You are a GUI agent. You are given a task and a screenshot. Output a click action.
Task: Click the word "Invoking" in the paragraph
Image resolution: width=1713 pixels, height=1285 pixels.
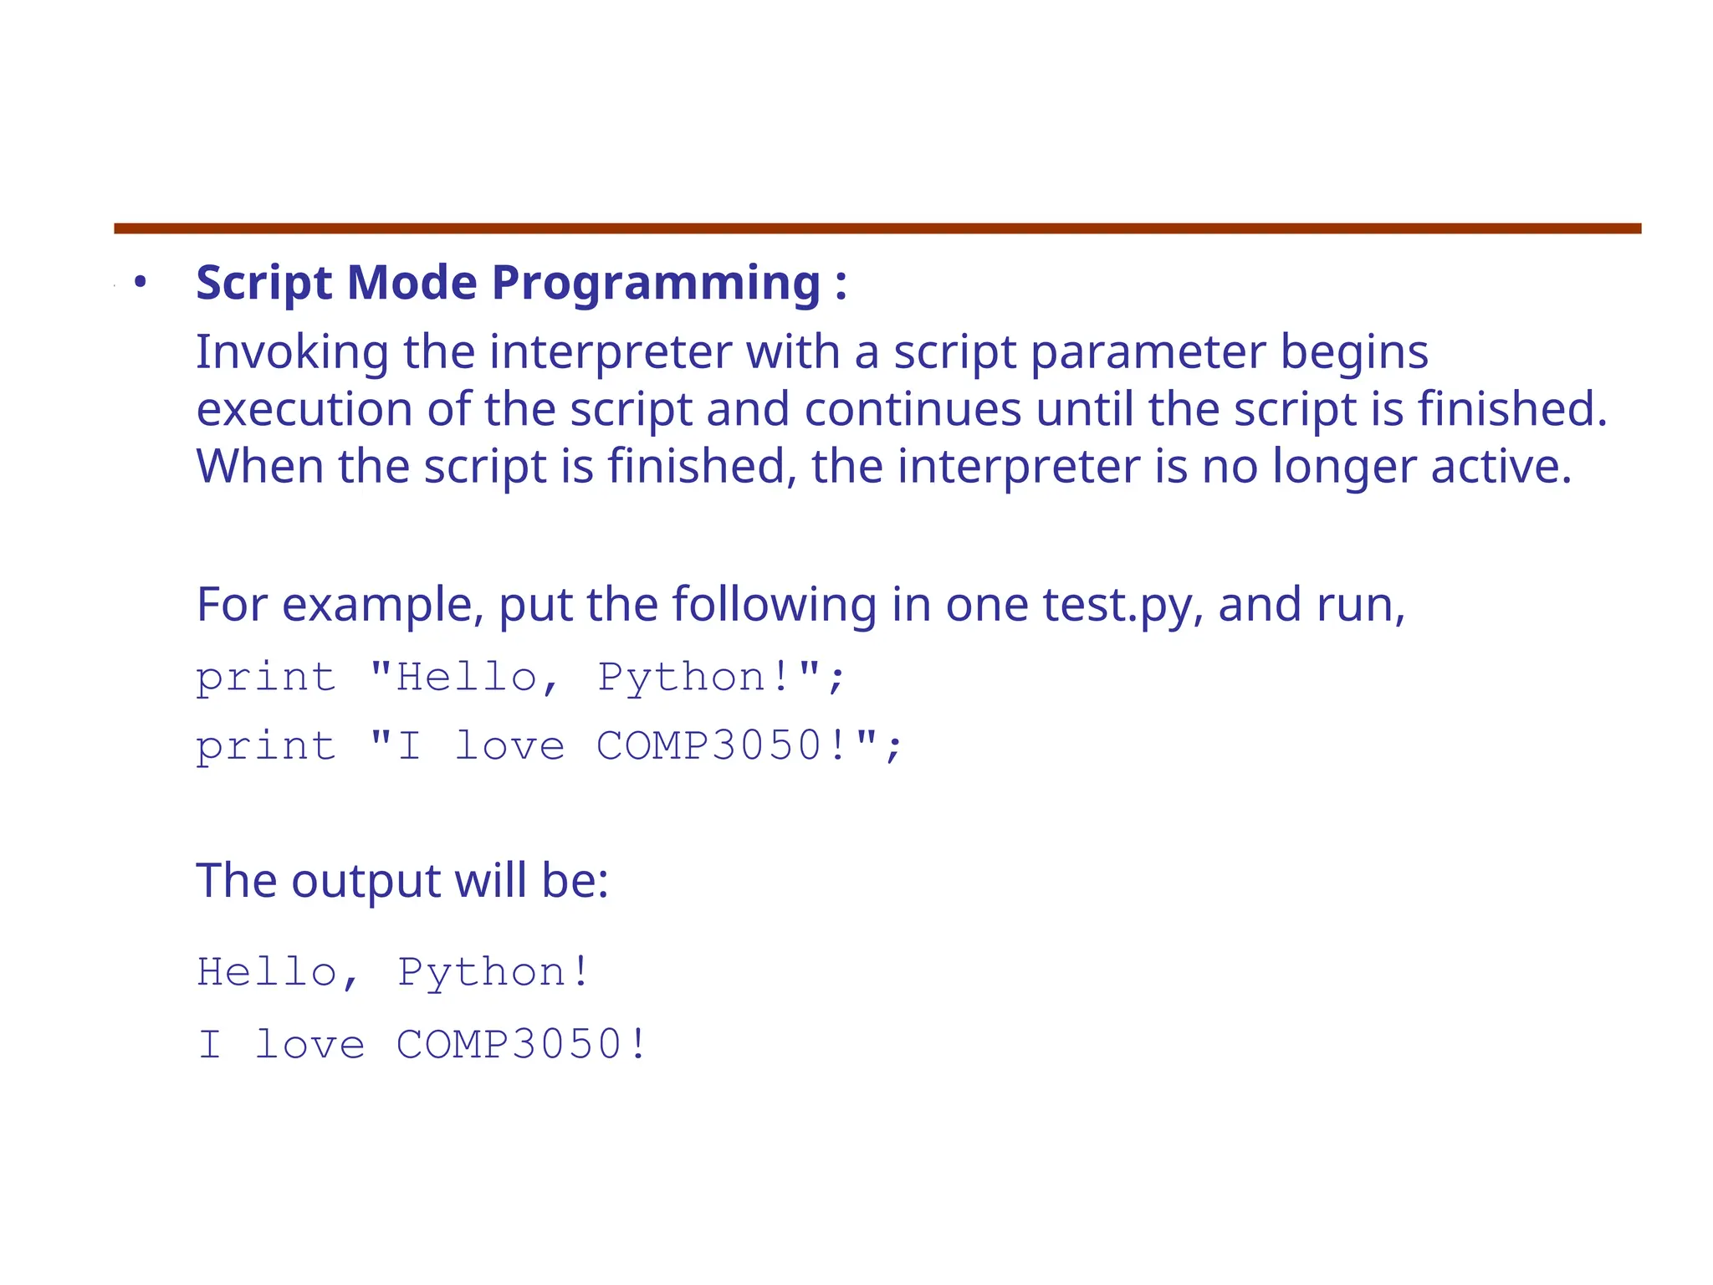292,351
